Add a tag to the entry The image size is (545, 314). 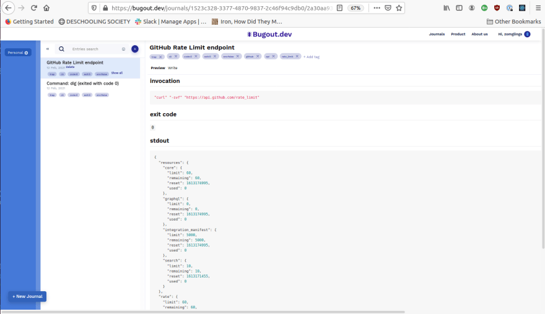[312, 57]
